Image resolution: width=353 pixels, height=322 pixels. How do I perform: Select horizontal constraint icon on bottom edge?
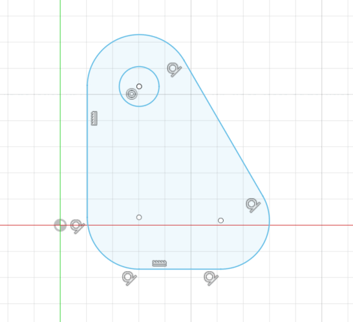point(160,263)
